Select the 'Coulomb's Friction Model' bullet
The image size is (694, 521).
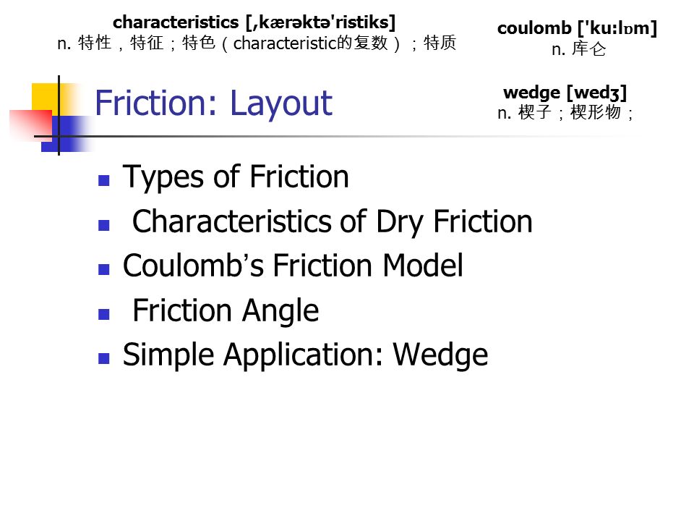point(293,266)
